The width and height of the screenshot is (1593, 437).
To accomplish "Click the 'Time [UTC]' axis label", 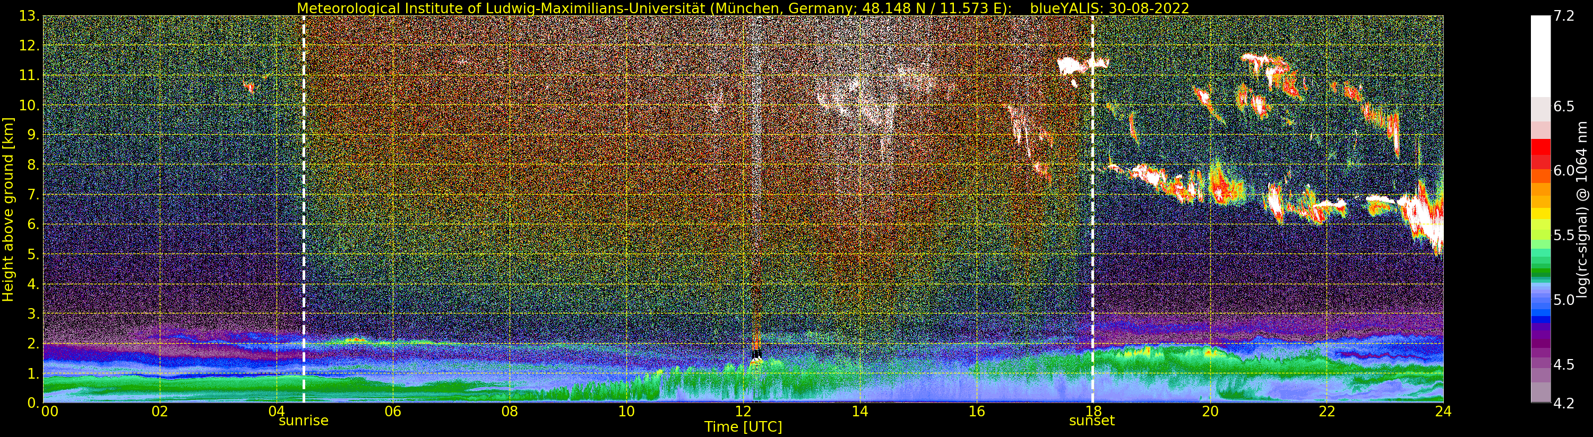I will coord(743,427).
